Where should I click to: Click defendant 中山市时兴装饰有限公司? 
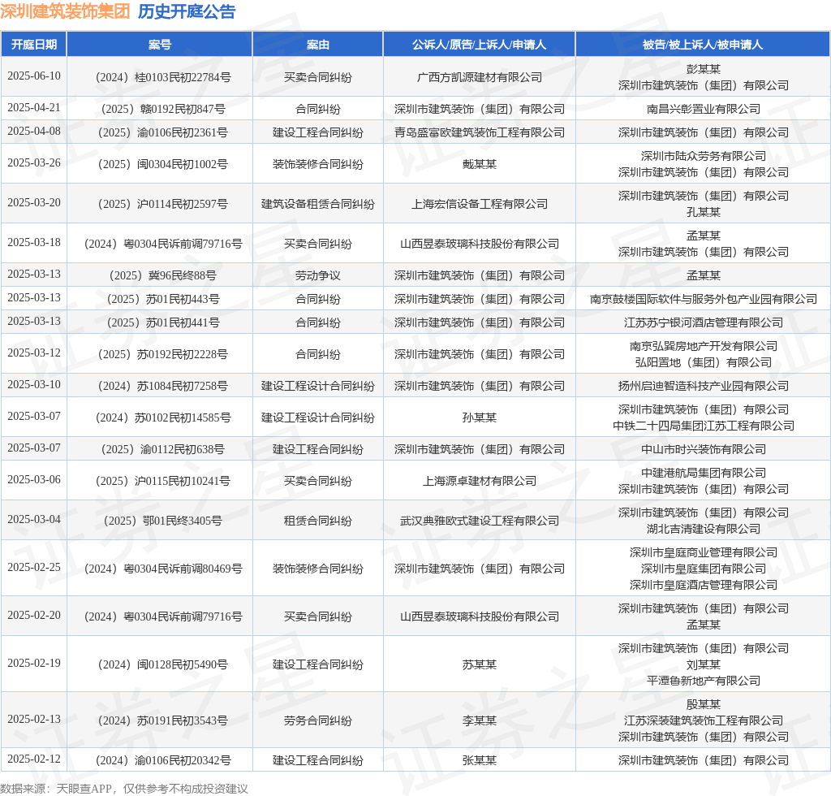coord(704,450)
